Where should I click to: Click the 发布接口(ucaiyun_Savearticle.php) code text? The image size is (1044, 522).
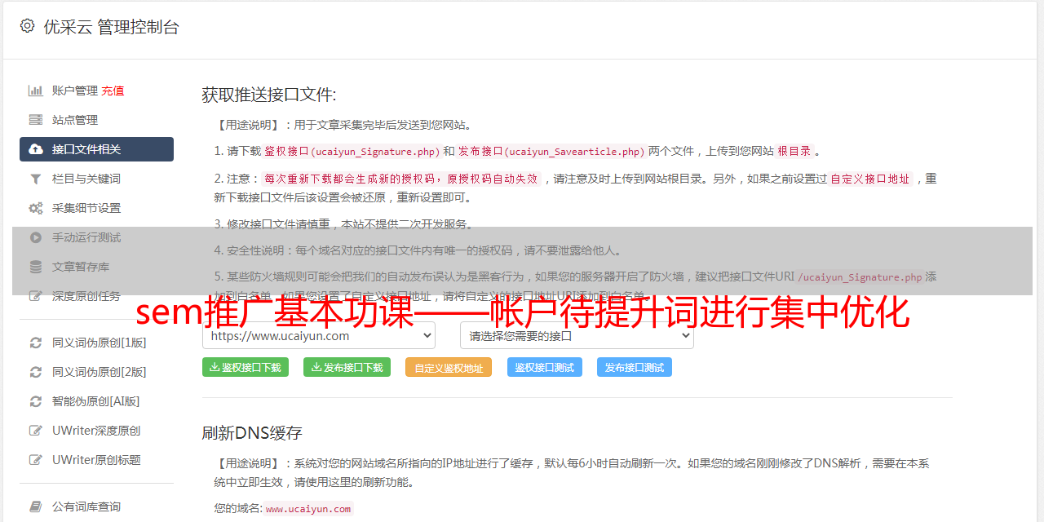pyautogui.click(x=551, y=151)
